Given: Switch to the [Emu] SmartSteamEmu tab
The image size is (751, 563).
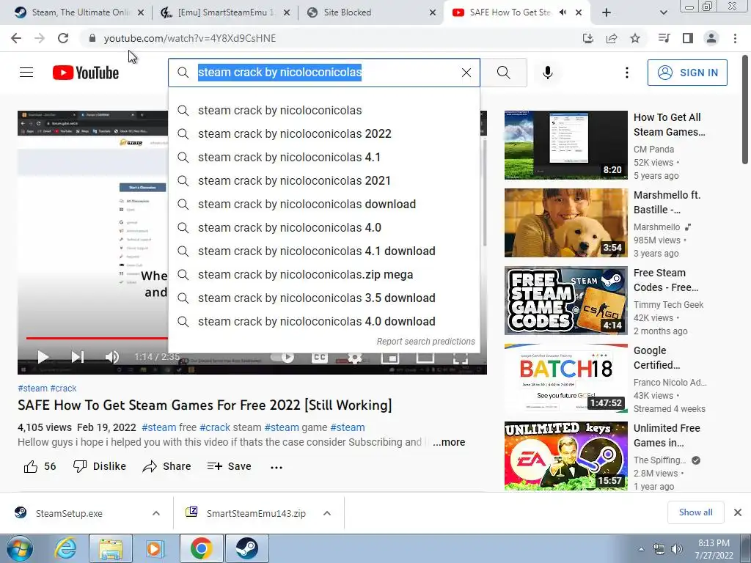Looking at the screenshot, I should (x=226, y=12).
